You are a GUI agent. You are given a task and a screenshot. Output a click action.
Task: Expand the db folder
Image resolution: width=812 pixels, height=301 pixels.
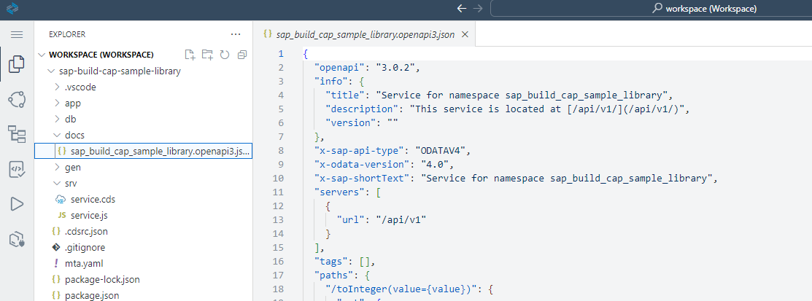pyautogui.click(x=57, y=120)
